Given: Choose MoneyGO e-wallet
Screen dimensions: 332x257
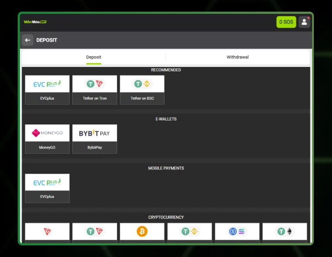Looking at the screenshot, I should pyautogui.click(x=47, y=139).
